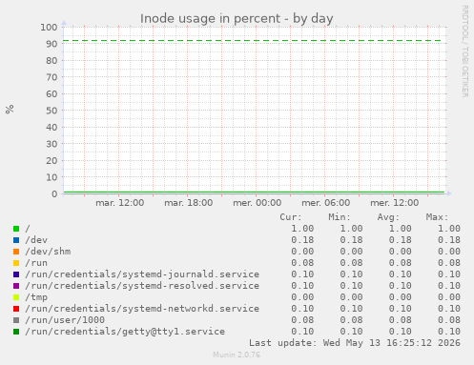Click the dark green getty@tty1.service swatch

(x=16, y=332)
